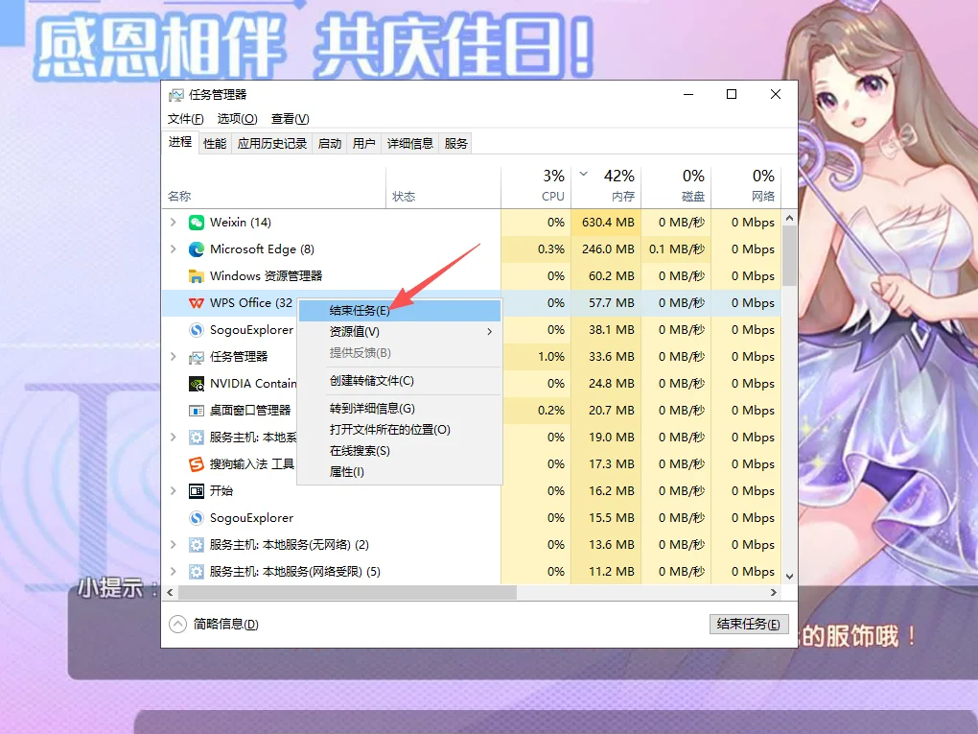Expand the 服务主机: 本地系统 group
Image resolution: width=978 pixels, height=734 pixels.
click(x=174, y=437)
